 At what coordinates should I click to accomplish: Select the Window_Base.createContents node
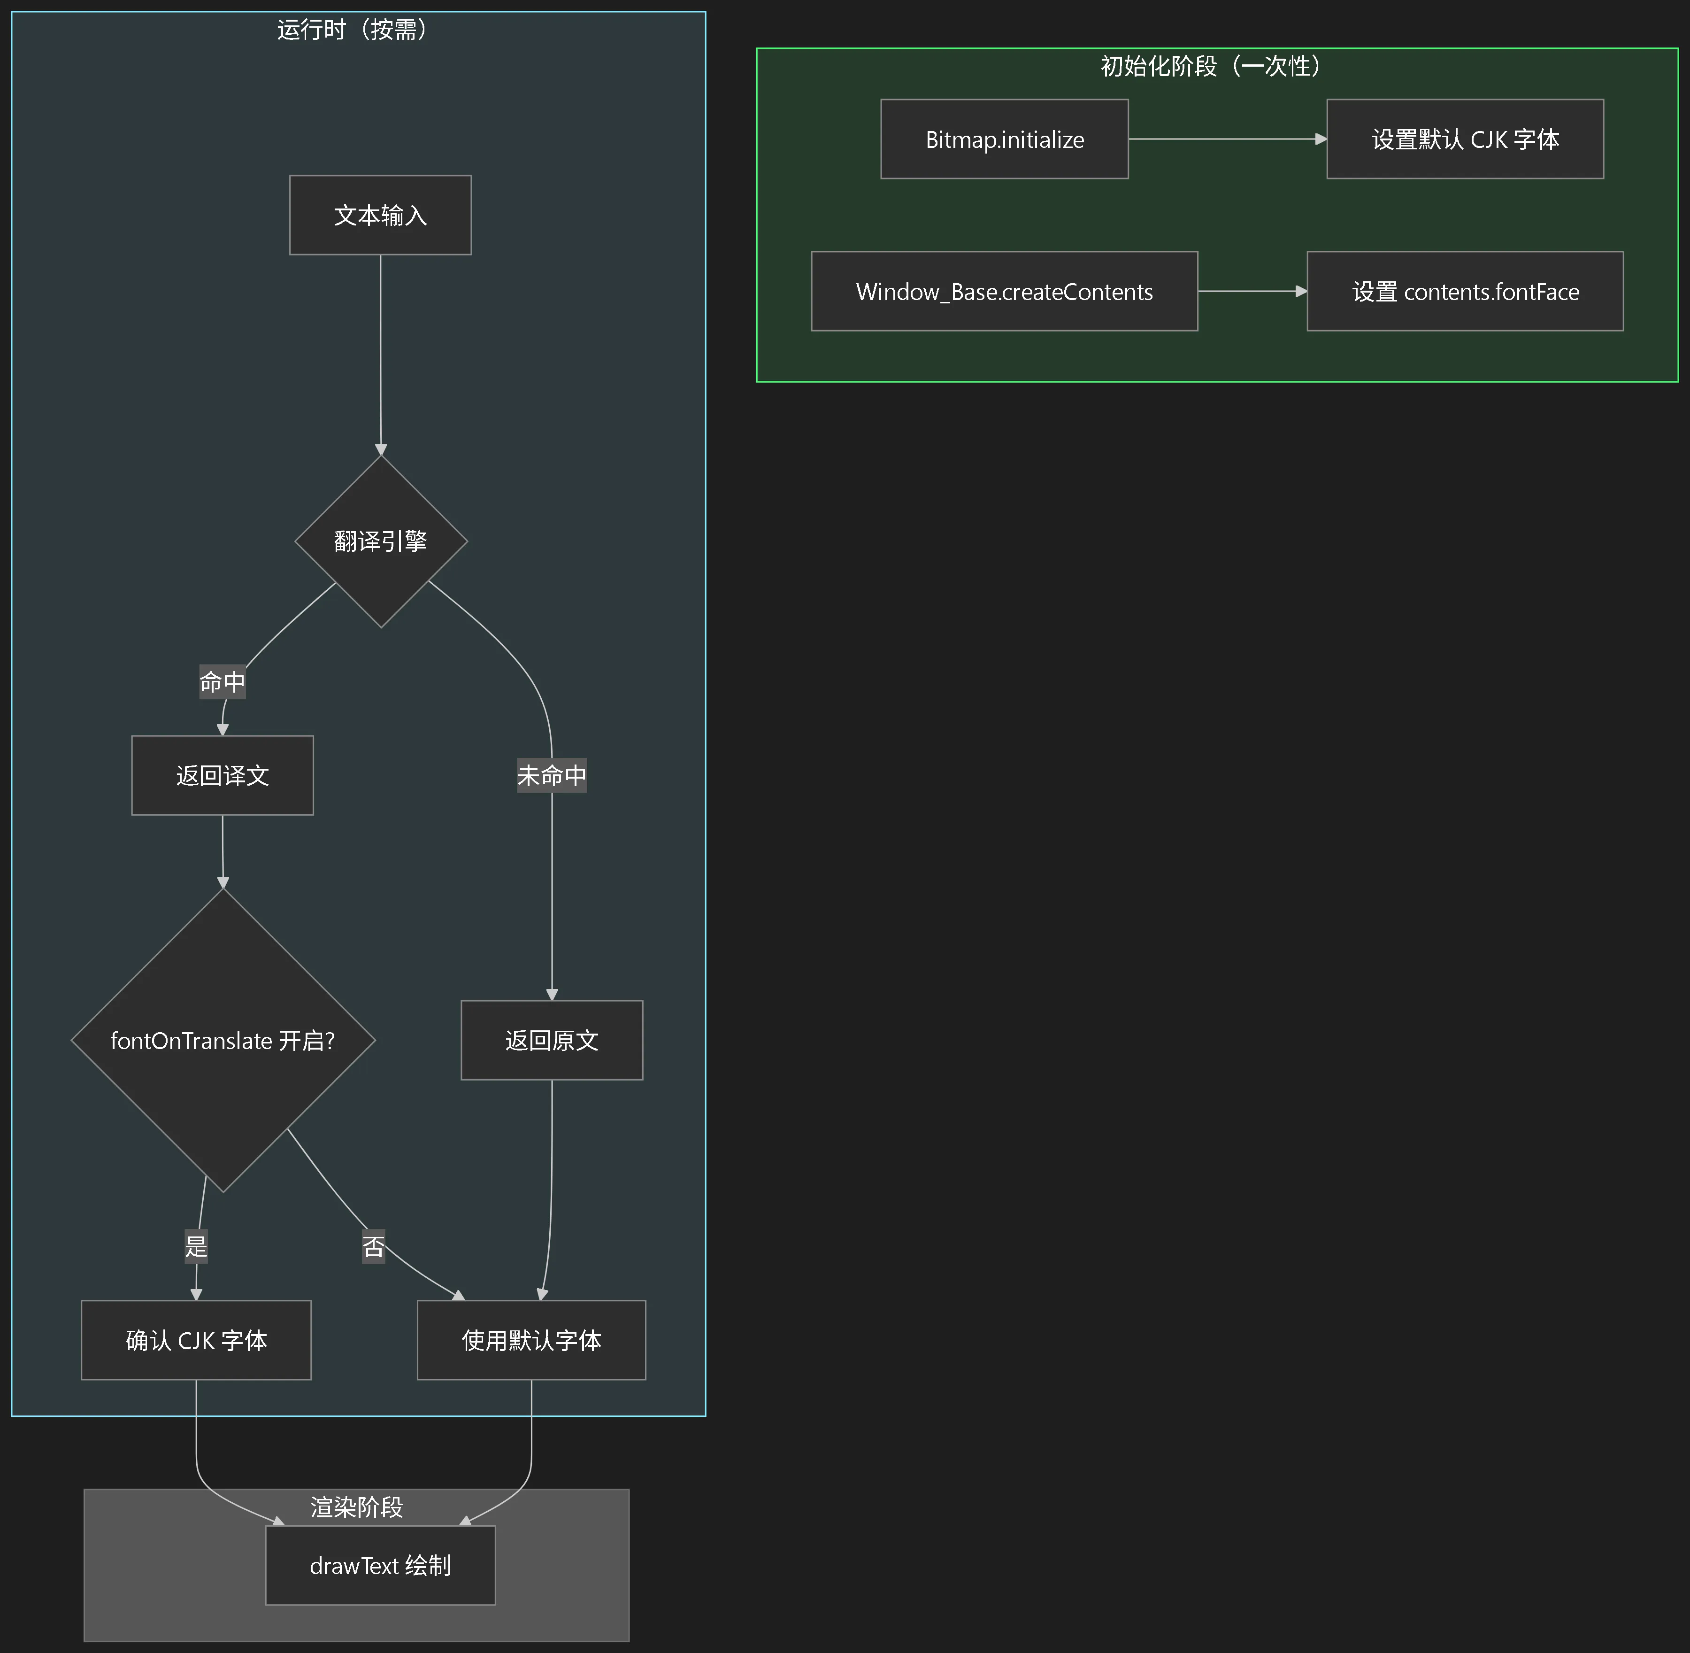(1004, 292)
